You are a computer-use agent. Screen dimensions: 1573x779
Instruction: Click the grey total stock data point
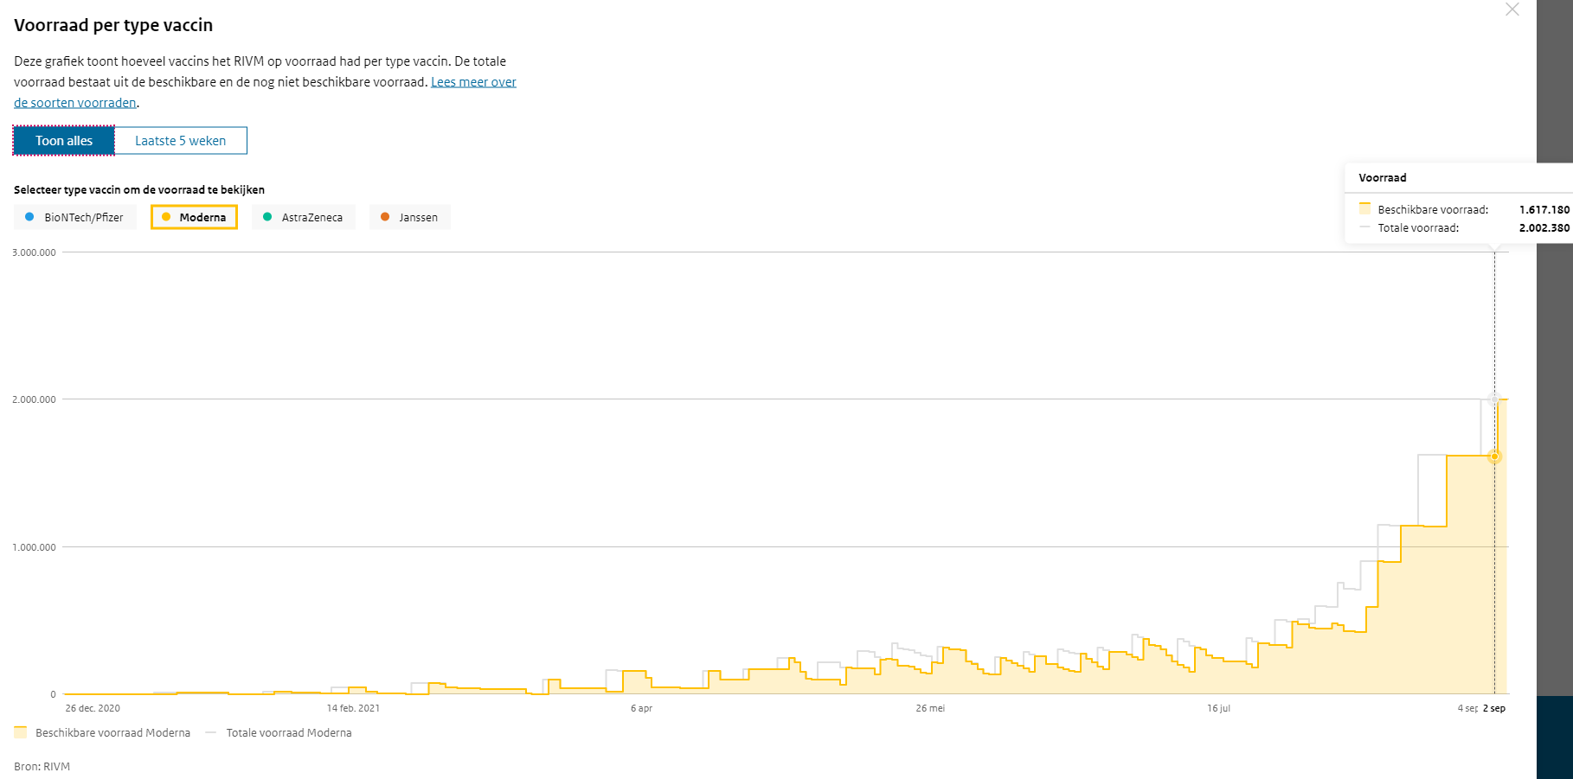(x=1494, y=399)
